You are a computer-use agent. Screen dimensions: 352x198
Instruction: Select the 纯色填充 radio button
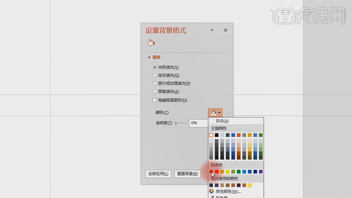[x=155, y=67]
